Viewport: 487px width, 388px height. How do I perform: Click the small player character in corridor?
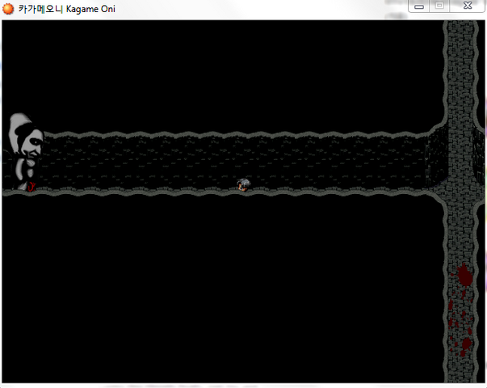(244, 184)
